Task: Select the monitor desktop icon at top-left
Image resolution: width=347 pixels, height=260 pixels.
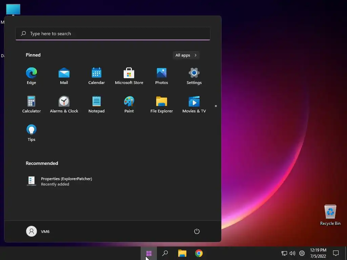Action: coord(13,10)
